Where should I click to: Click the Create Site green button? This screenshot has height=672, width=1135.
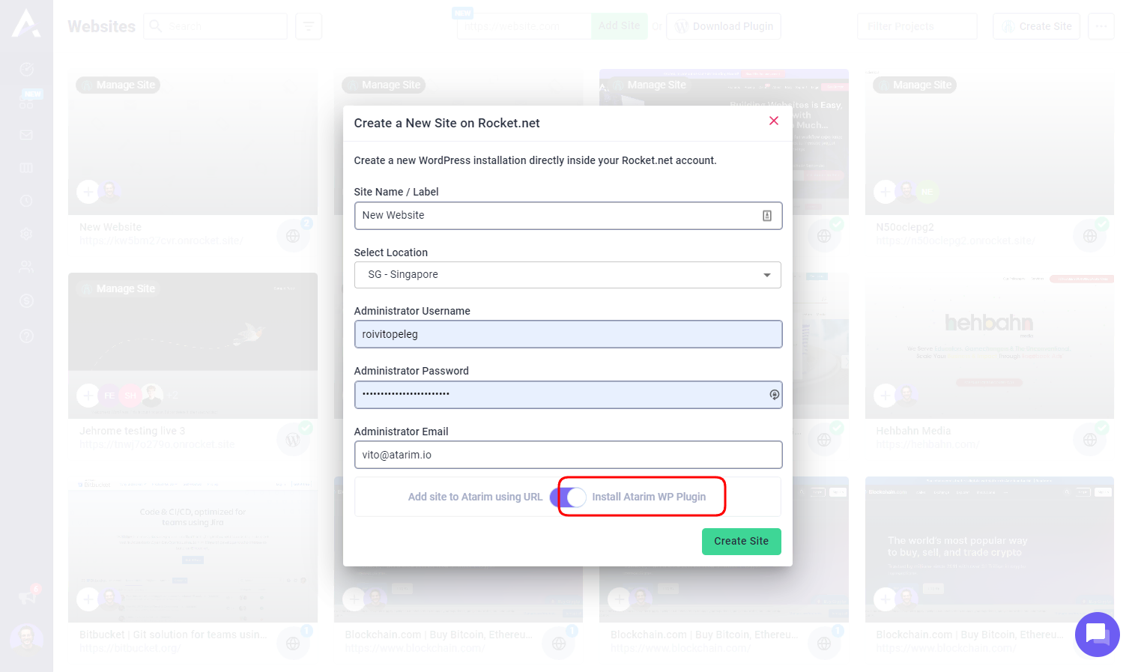coord(741,542)
